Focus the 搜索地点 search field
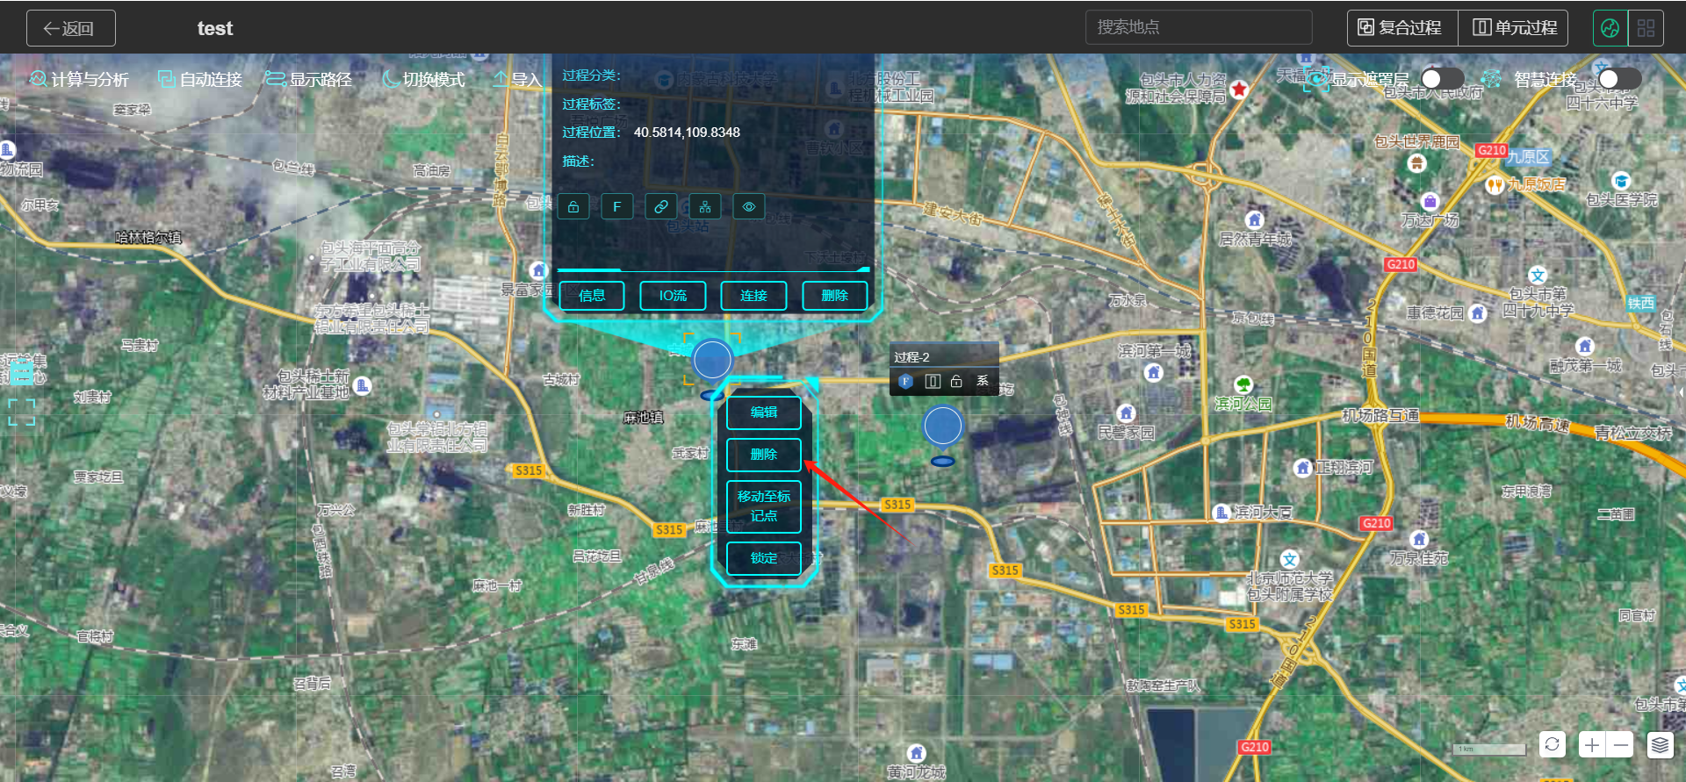 (x=1199, y=27)
